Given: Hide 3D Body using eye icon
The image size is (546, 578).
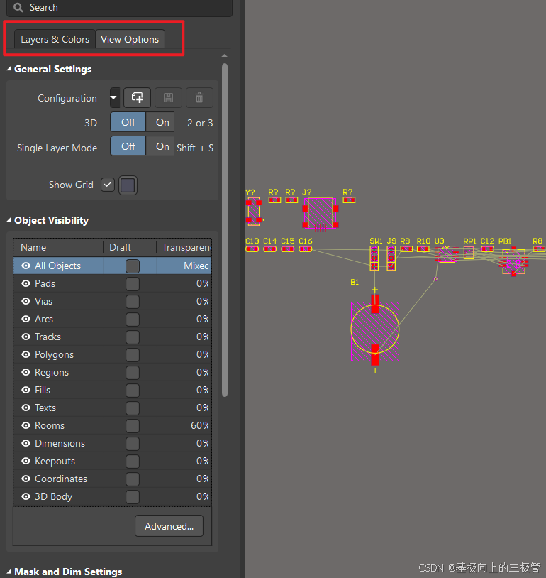Looking at the screenshot, I should [26, 496].
